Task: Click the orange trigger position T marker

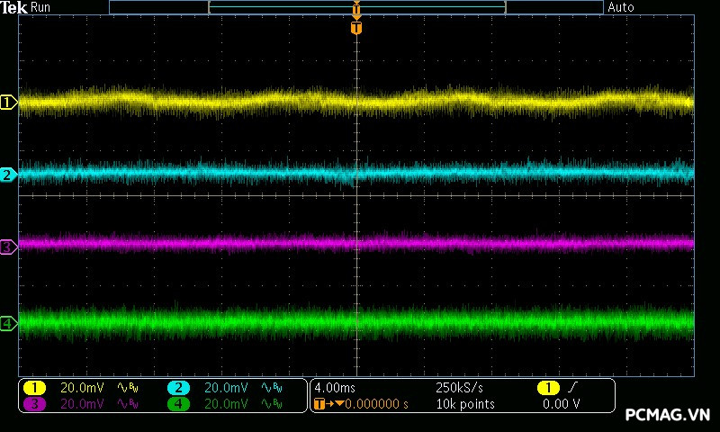Action: [356, 28]
